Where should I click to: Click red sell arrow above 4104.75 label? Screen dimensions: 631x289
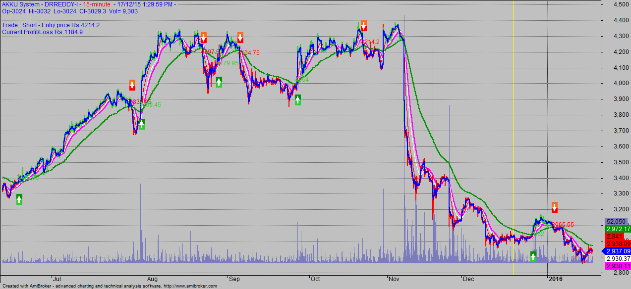pyautogui.click(x=240, y=38)
